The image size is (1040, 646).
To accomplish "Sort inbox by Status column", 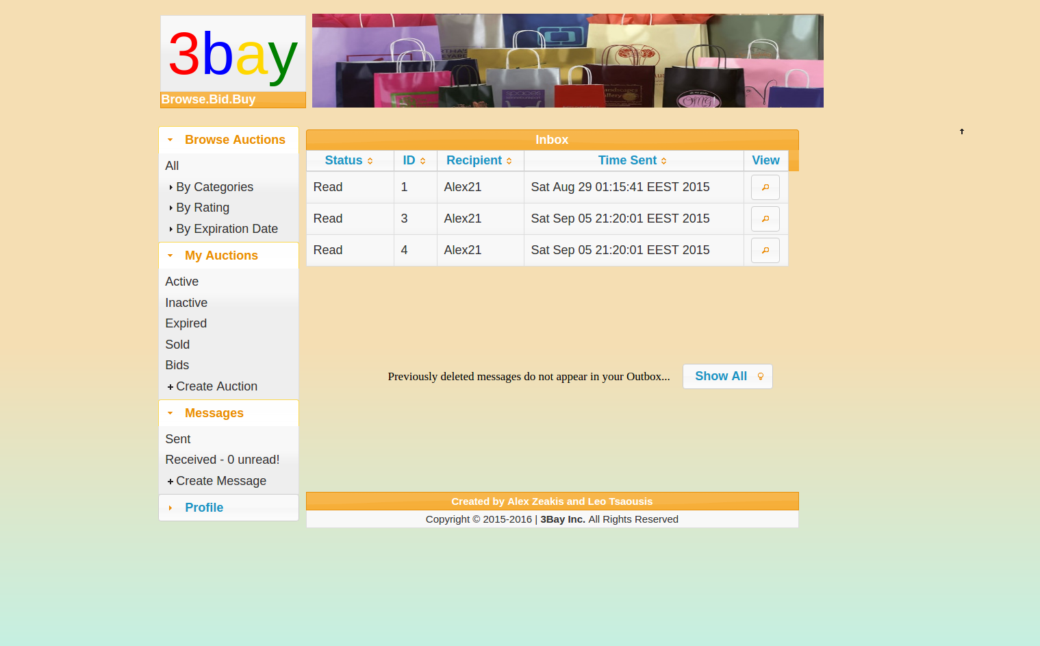I will tap(349, 160).
